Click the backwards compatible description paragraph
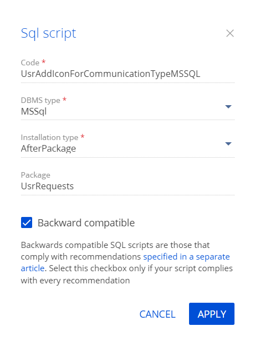This screenshot has height=352, width=255. tap(127, 263)
